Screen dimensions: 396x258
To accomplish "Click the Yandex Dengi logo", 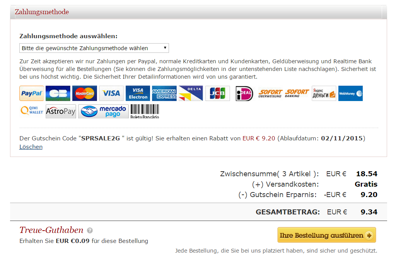I will [324, 93].
